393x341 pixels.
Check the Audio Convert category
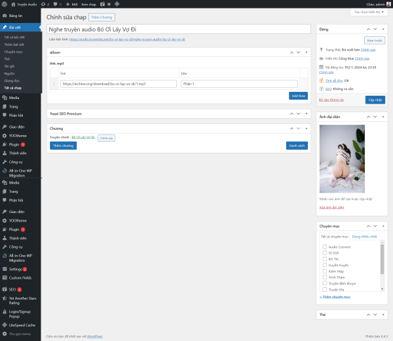tap(325, 247)
